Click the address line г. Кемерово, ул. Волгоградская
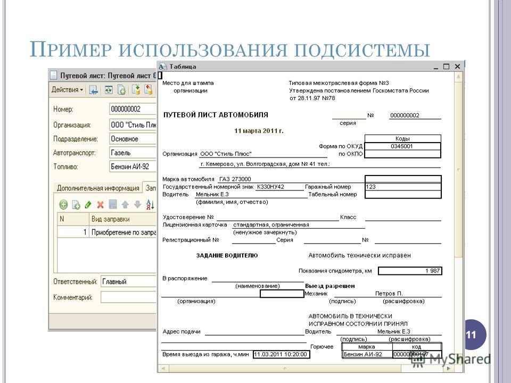The height and width of the screenshot is (383, 511). 265,164
